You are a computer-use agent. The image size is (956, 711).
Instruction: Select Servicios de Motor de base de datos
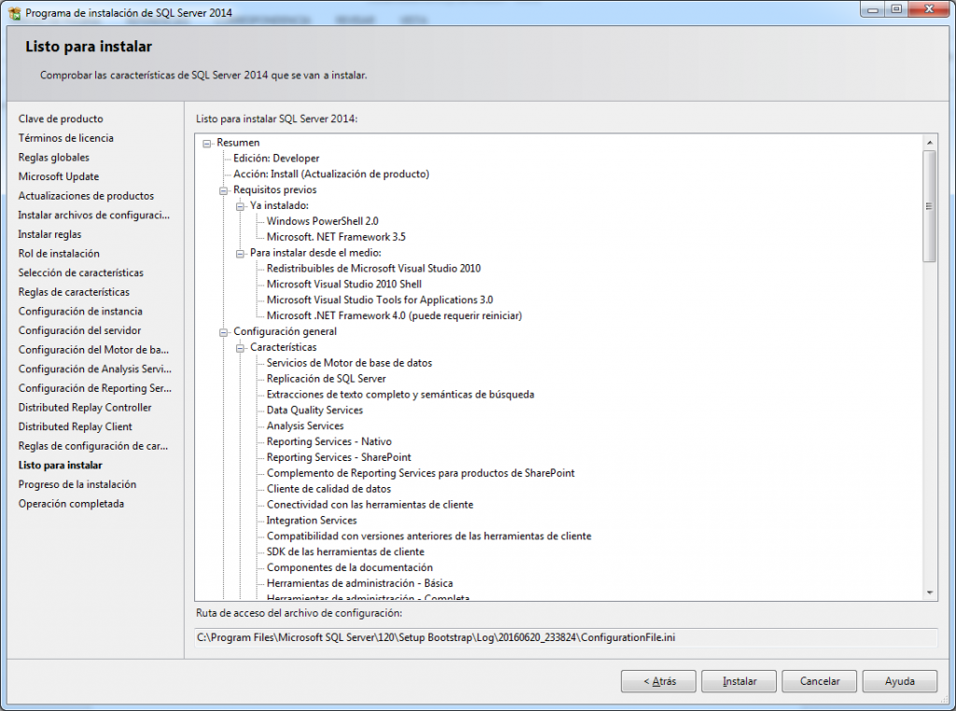pyautogui.click(x=349, y=363)
